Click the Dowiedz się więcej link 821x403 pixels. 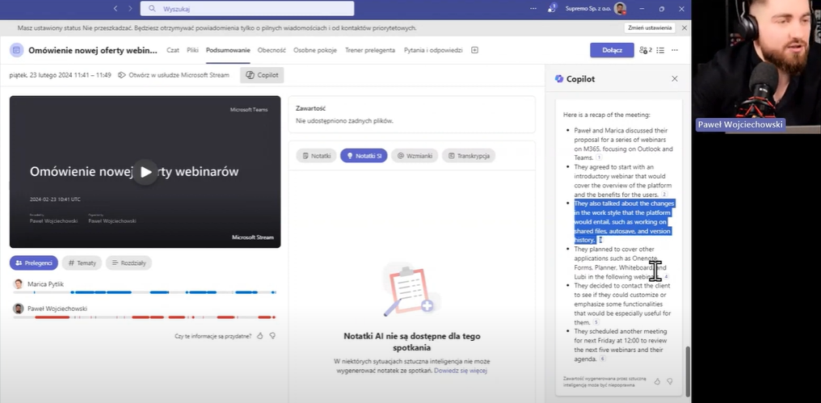coord(461,371)
